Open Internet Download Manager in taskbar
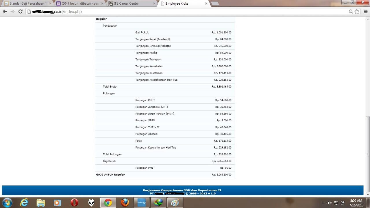Screen dimensions: 370x208 tap(158, 203)
